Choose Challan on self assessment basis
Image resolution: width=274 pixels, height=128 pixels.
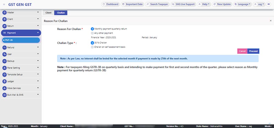coord(92,47)
